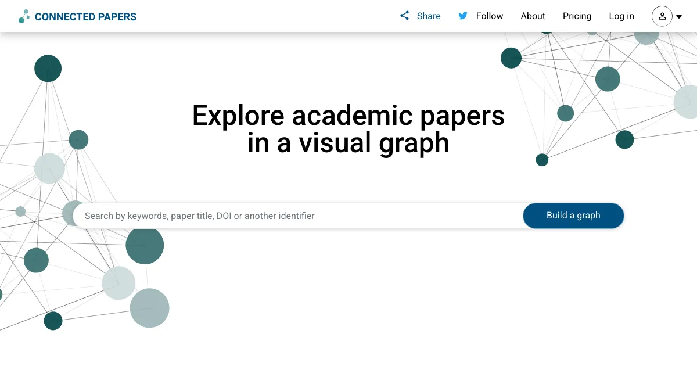Click the large gray-blue node at bottom-left
Image resolution: width=697 pixels, height=366 pixels.
click(x=149, y=308)
